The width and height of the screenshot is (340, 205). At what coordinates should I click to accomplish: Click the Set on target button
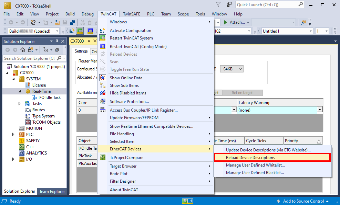242,93
